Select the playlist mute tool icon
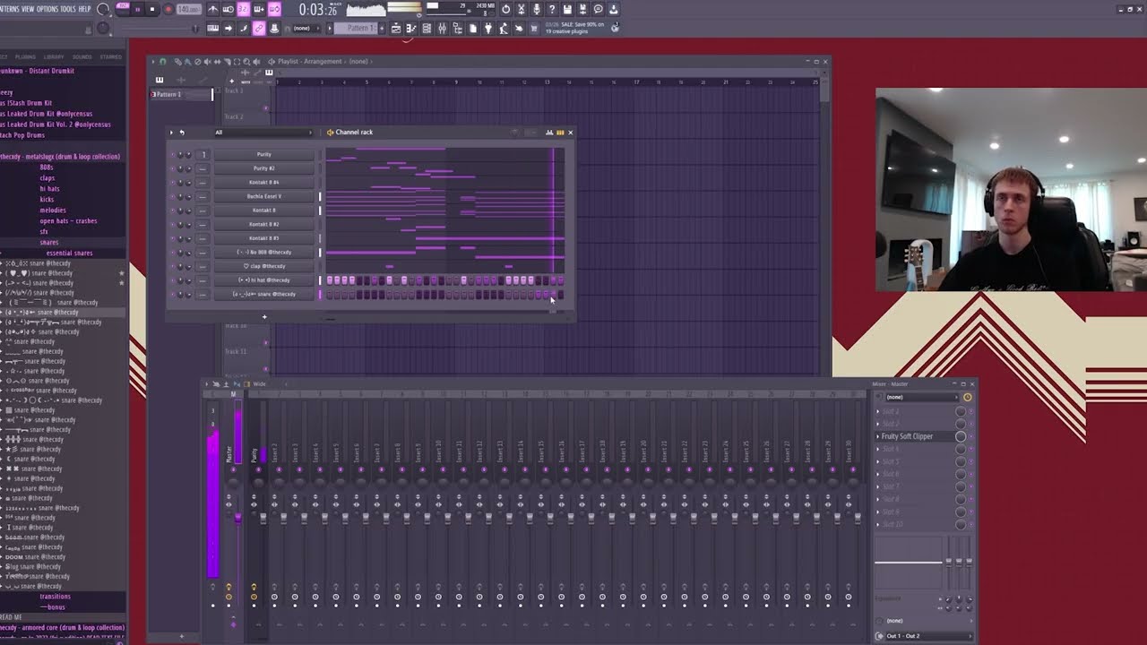 point(207,62)
